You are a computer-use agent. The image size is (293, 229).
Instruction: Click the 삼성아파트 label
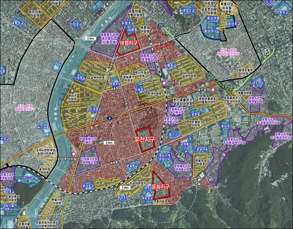tap(189, 76)
